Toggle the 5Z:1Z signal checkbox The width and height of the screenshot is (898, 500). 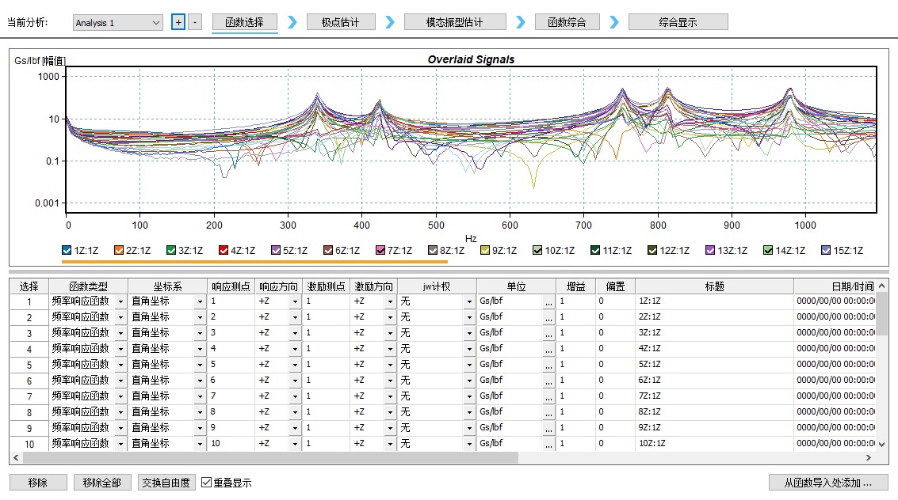click(x=276, y=250)
